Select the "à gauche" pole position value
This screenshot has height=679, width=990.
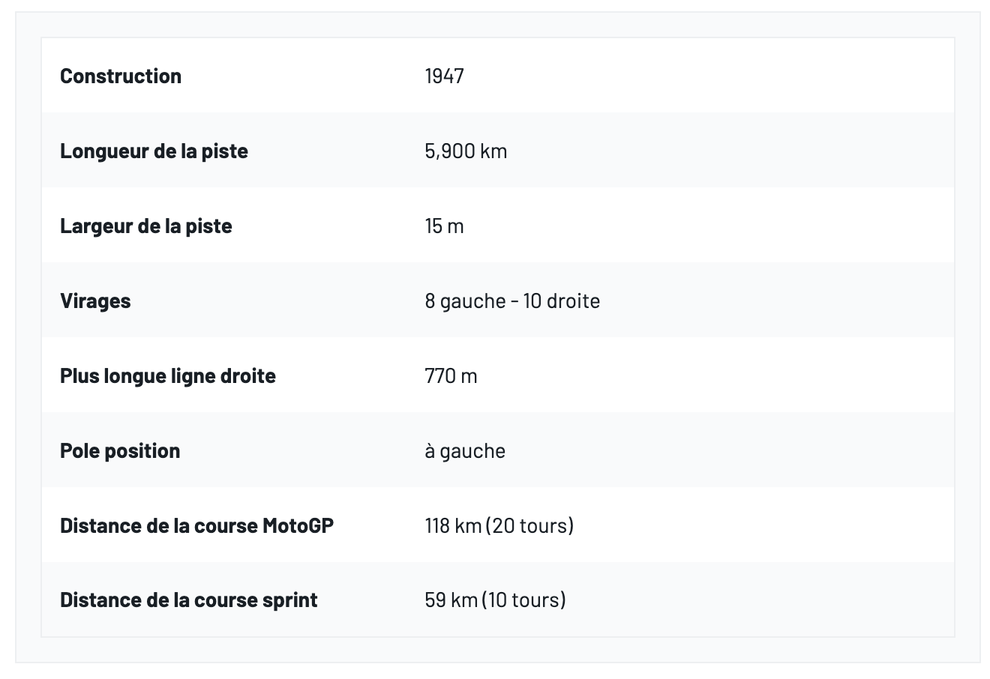point(465,451)
